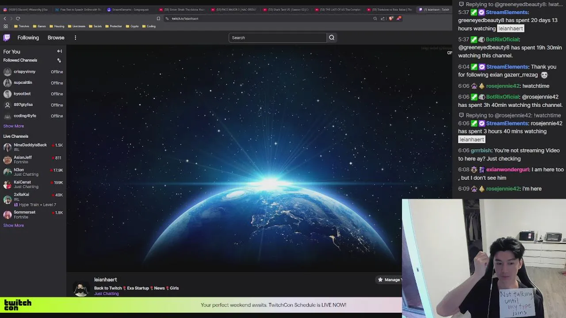Open the Trenches bookmarks folder
Viewport: 566px width, 318px height.
click(x=22, y=26)
